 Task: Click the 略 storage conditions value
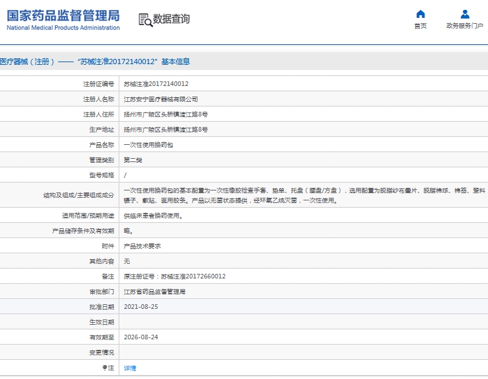click(x=128, y=231)
